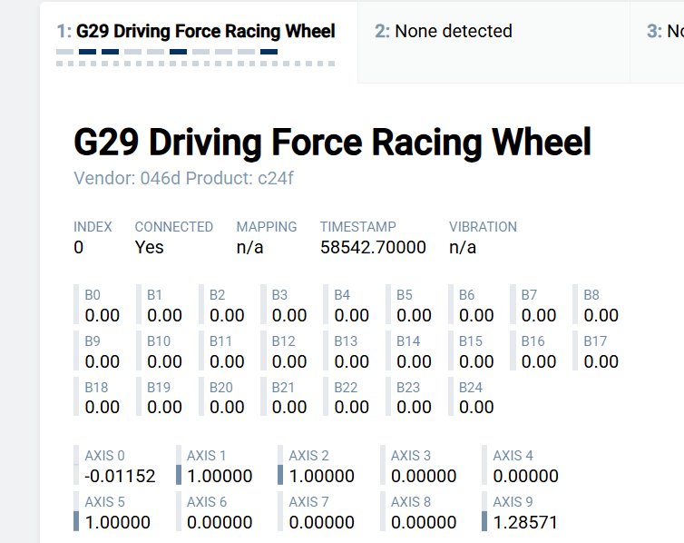Select the B24 button indicator
This screenshot has width=684, height=543.
[x=475, y=399]
